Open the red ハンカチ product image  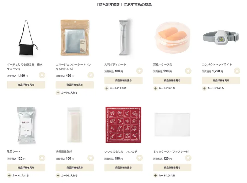(x=123, y=125)
